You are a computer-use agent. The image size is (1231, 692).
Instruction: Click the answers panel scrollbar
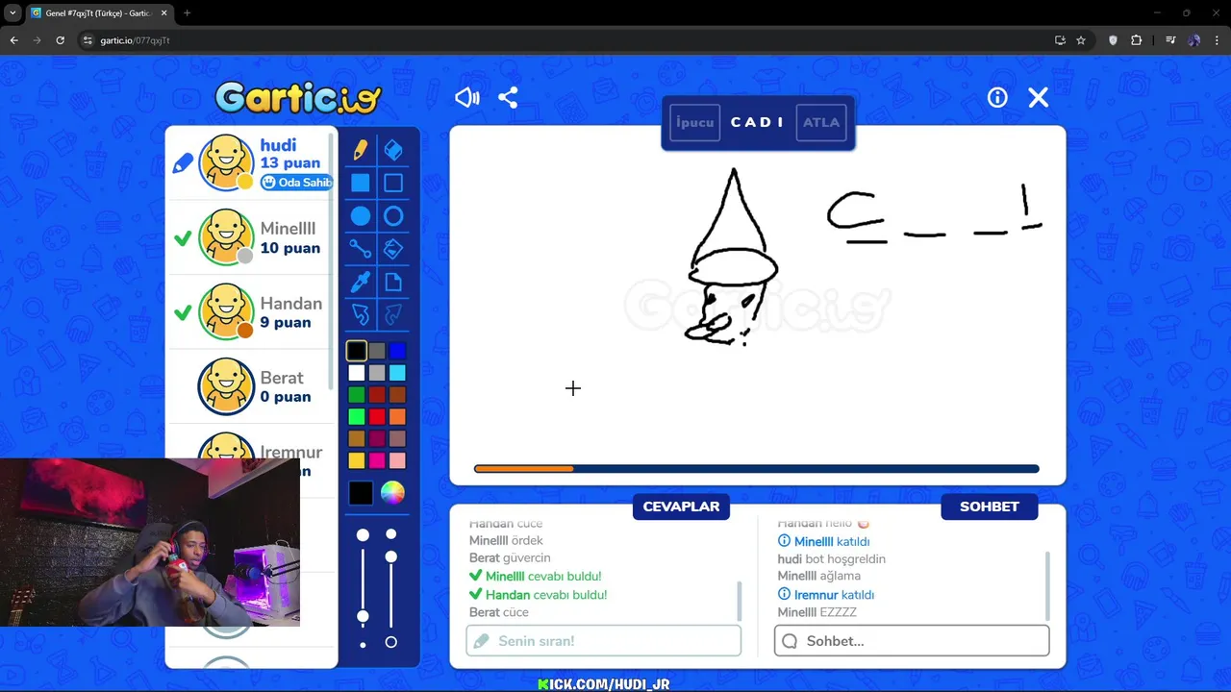(740, 601)
